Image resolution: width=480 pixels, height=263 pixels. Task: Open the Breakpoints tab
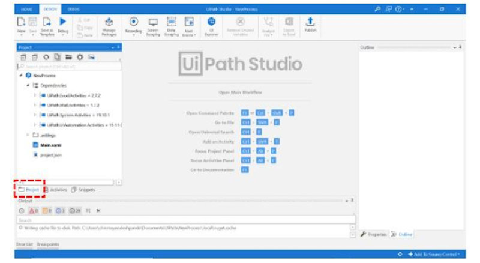tap(48, 244)
